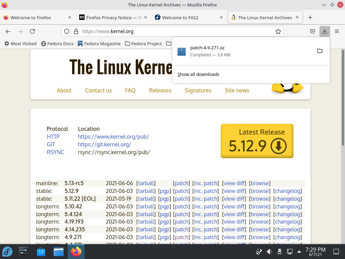The height and width of the screenshot is (259, 345).
Task: Open network connections tray icon
Action: pos(289,252)
